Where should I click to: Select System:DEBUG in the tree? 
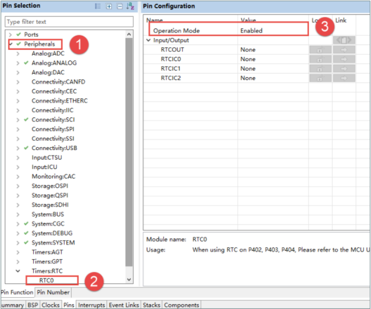pyautogui.click(x=52, y=233)
